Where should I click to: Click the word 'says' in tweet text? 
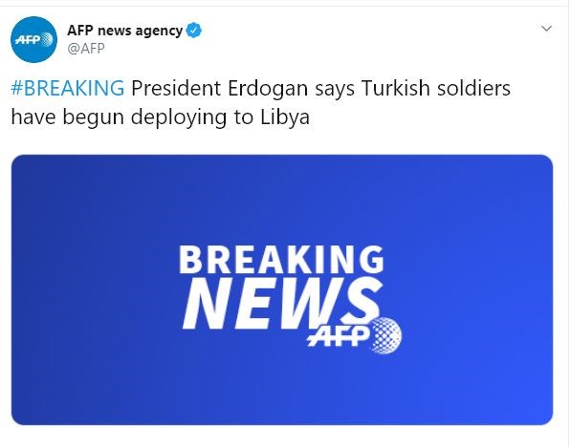click(335, 91)
